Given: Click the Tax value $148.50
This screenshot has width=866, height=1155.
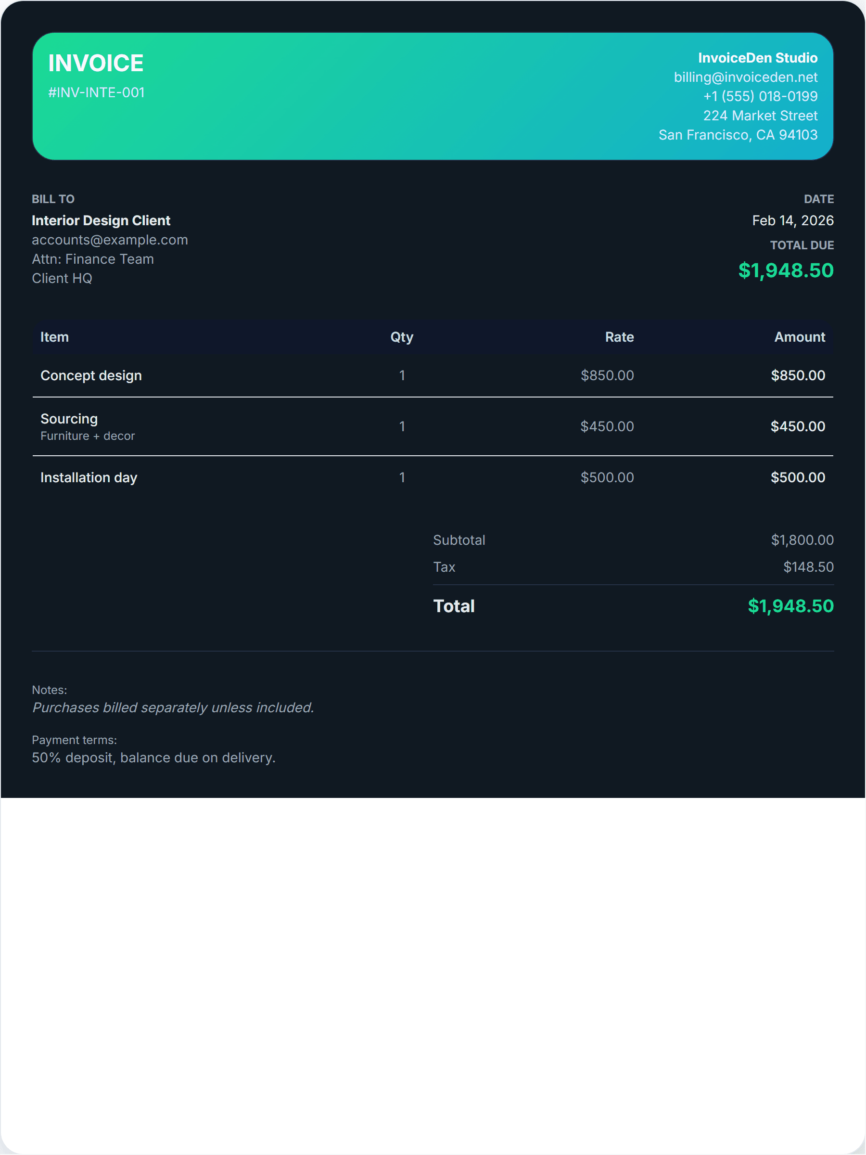Looking at the screenshot, I should pyautogui.click(x=808, y=567).
